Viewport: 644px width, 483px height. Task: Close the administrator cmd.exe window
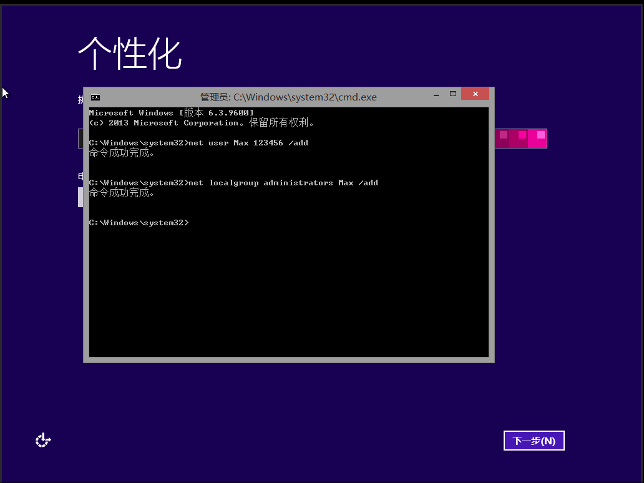coord(475,94)
